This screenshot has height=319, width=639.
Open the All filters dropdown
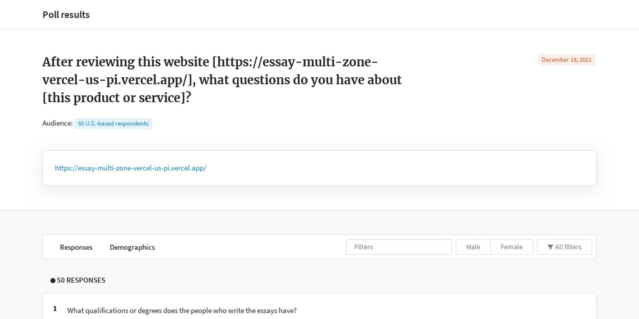click(564, 247)
